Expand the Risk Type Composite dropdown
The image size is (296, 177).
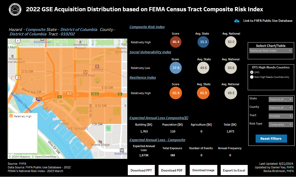click(281, 125)
